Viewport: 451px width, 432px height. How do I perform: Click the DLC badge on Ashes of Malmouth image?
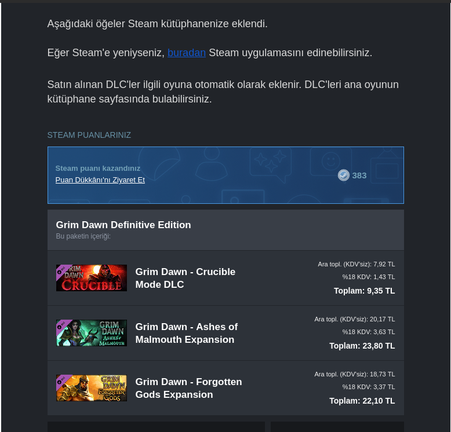tap(61, 325)
